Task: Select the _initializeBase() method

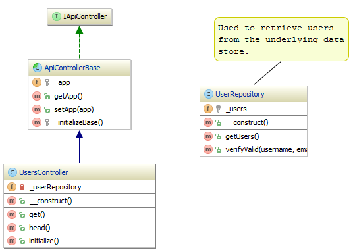Action: pos(78,122)
